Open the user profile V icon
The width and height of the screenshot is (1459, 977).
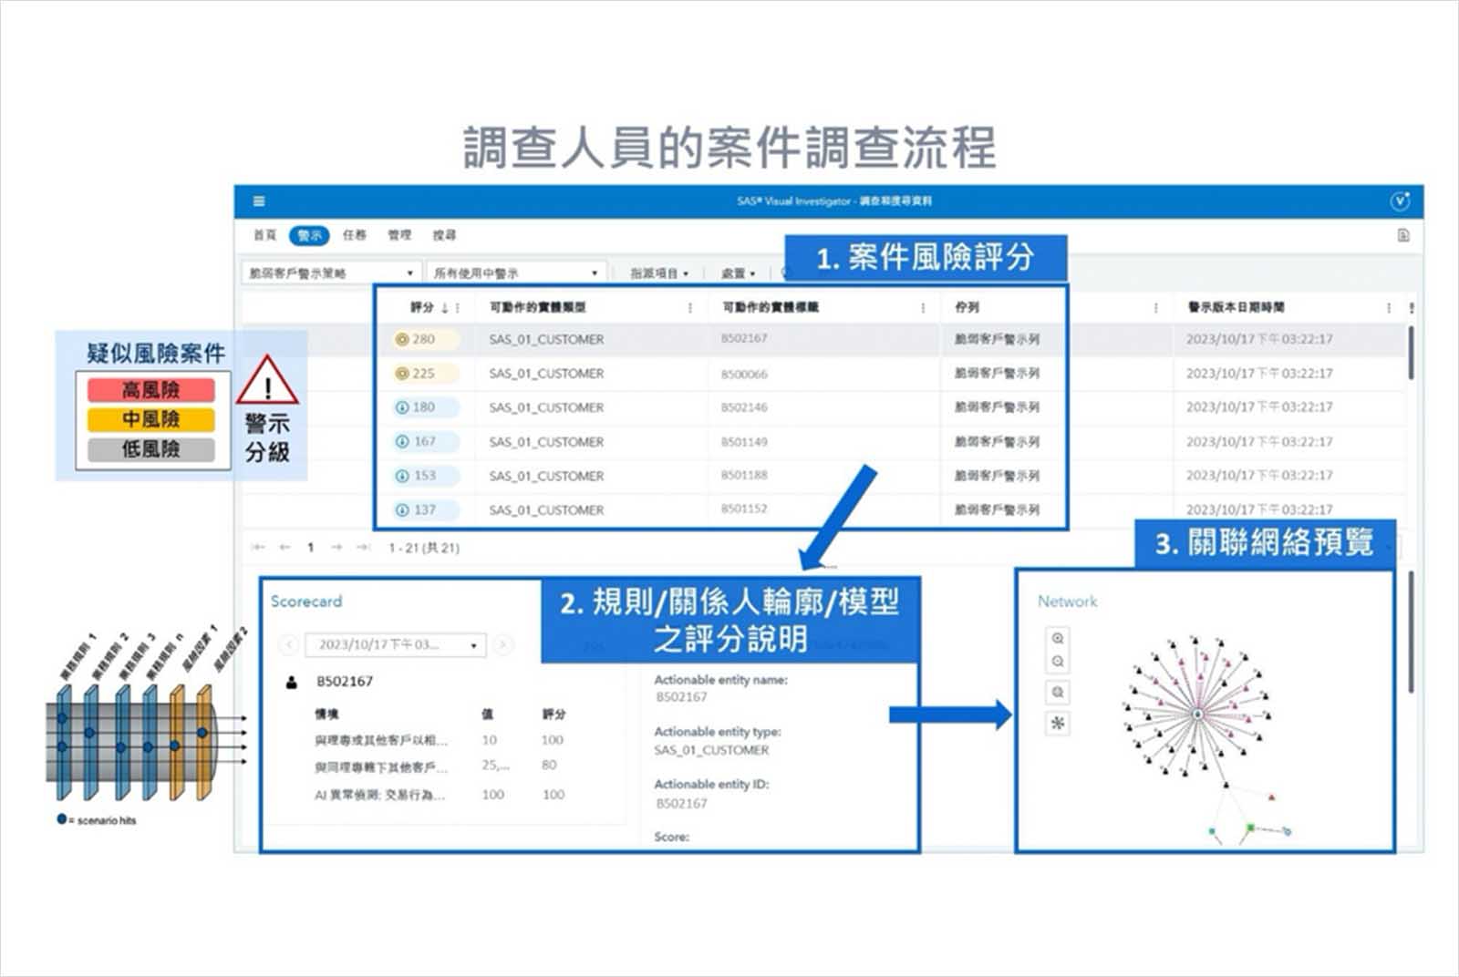click(x=1400, y=201)
